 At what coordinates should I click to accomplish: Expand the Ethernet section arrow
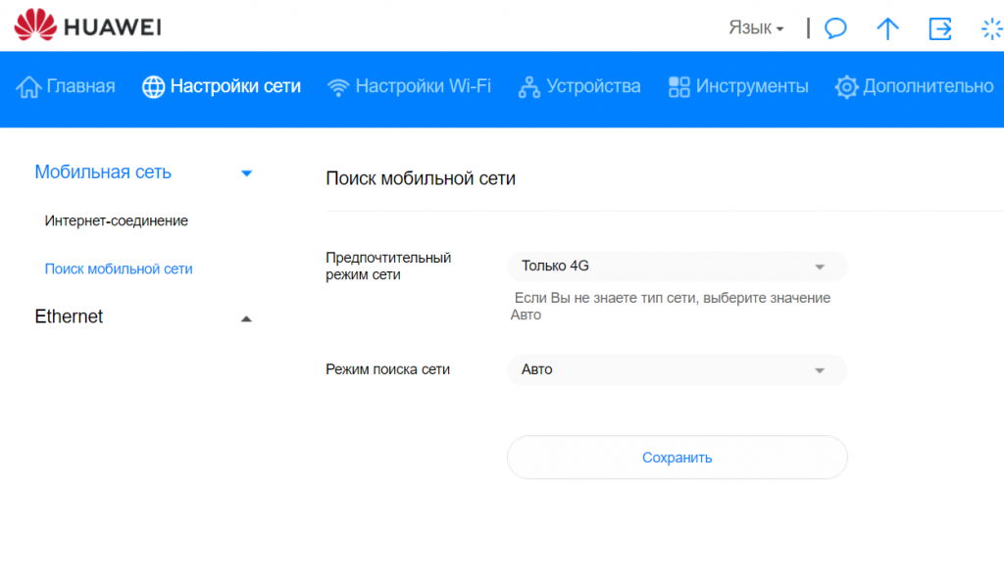[x=247, y=318]
